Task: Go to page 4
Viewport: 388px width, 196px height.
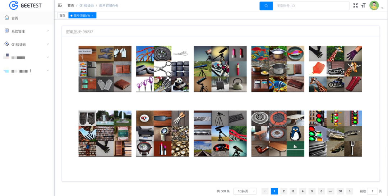Action: pyautogui.click(x=302, y=191)
